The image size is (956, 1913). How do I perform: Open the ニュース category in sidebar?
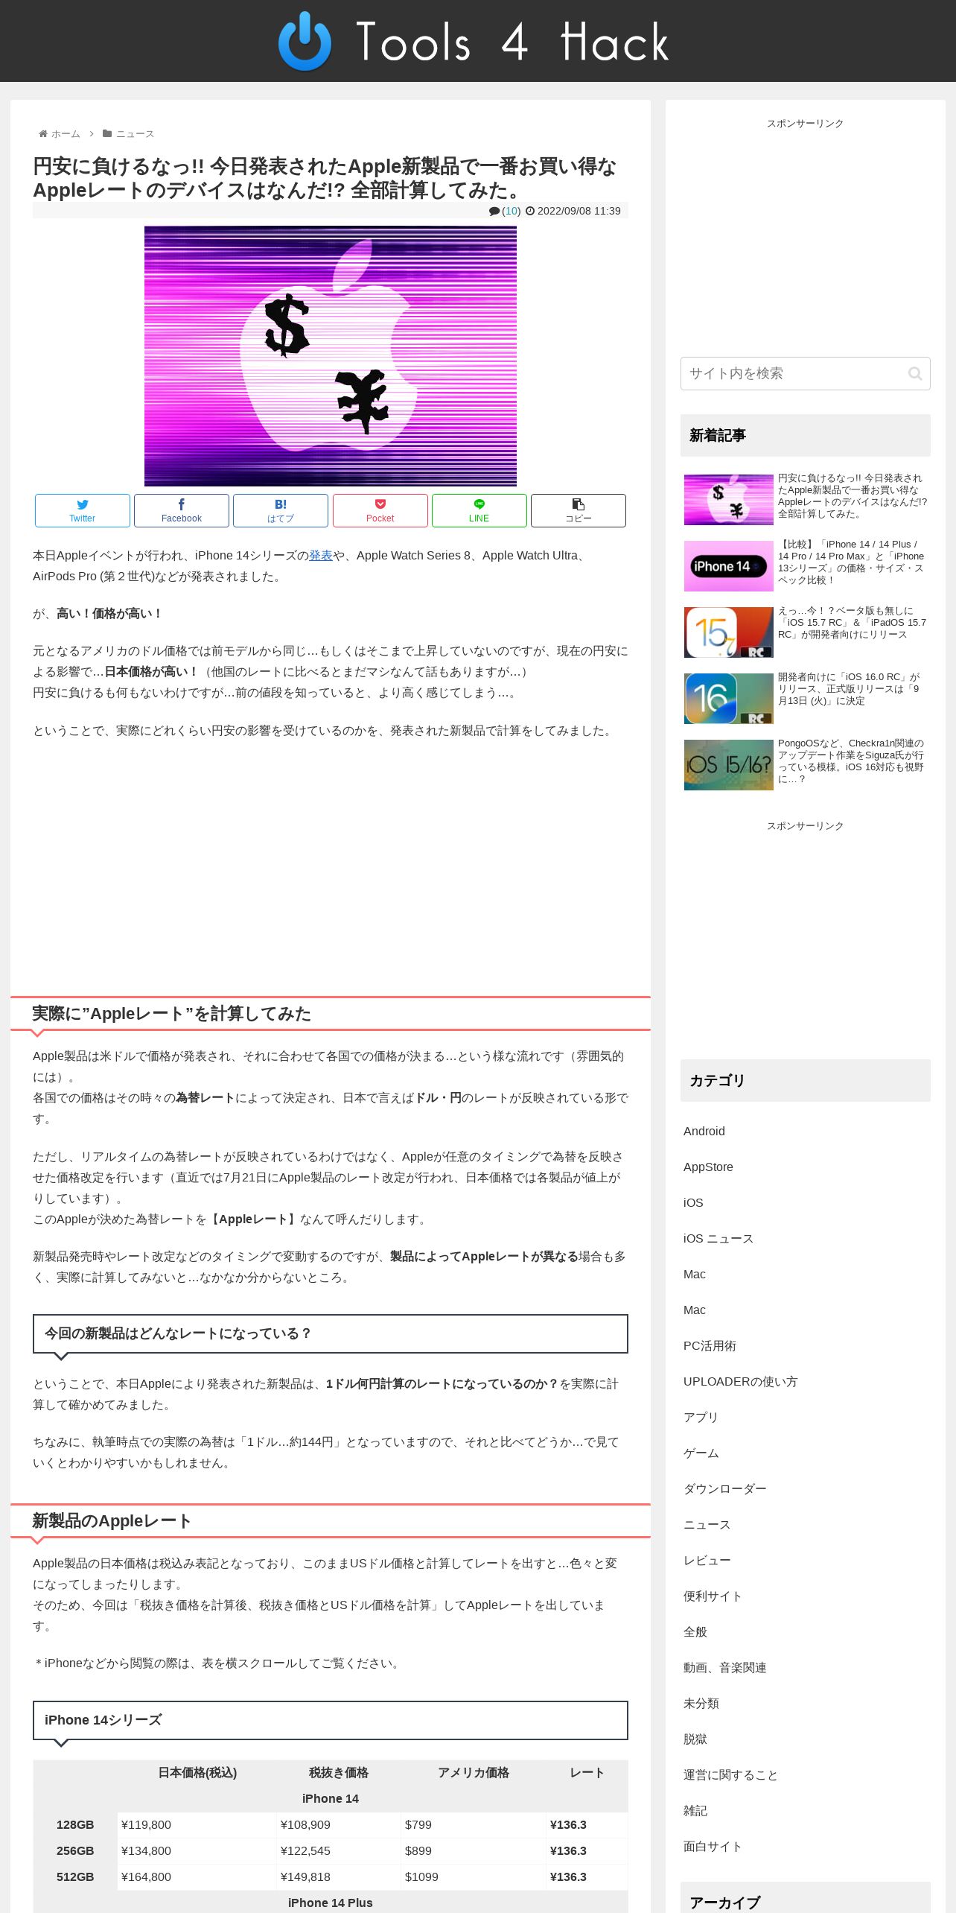tap(707, 1524)
